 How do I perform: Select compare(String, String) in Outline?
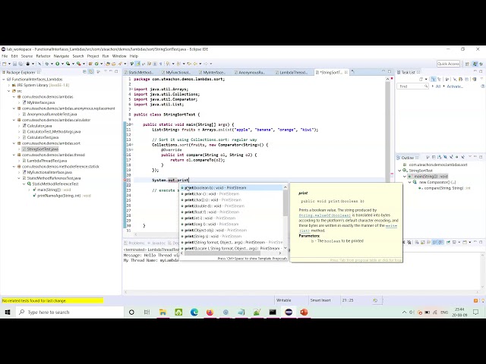[x=444, y=188]
